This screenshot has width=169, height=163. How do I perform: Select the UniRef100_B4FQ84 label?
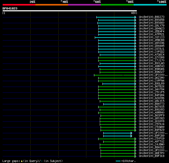pyautogui.click(x=152, y=95)
